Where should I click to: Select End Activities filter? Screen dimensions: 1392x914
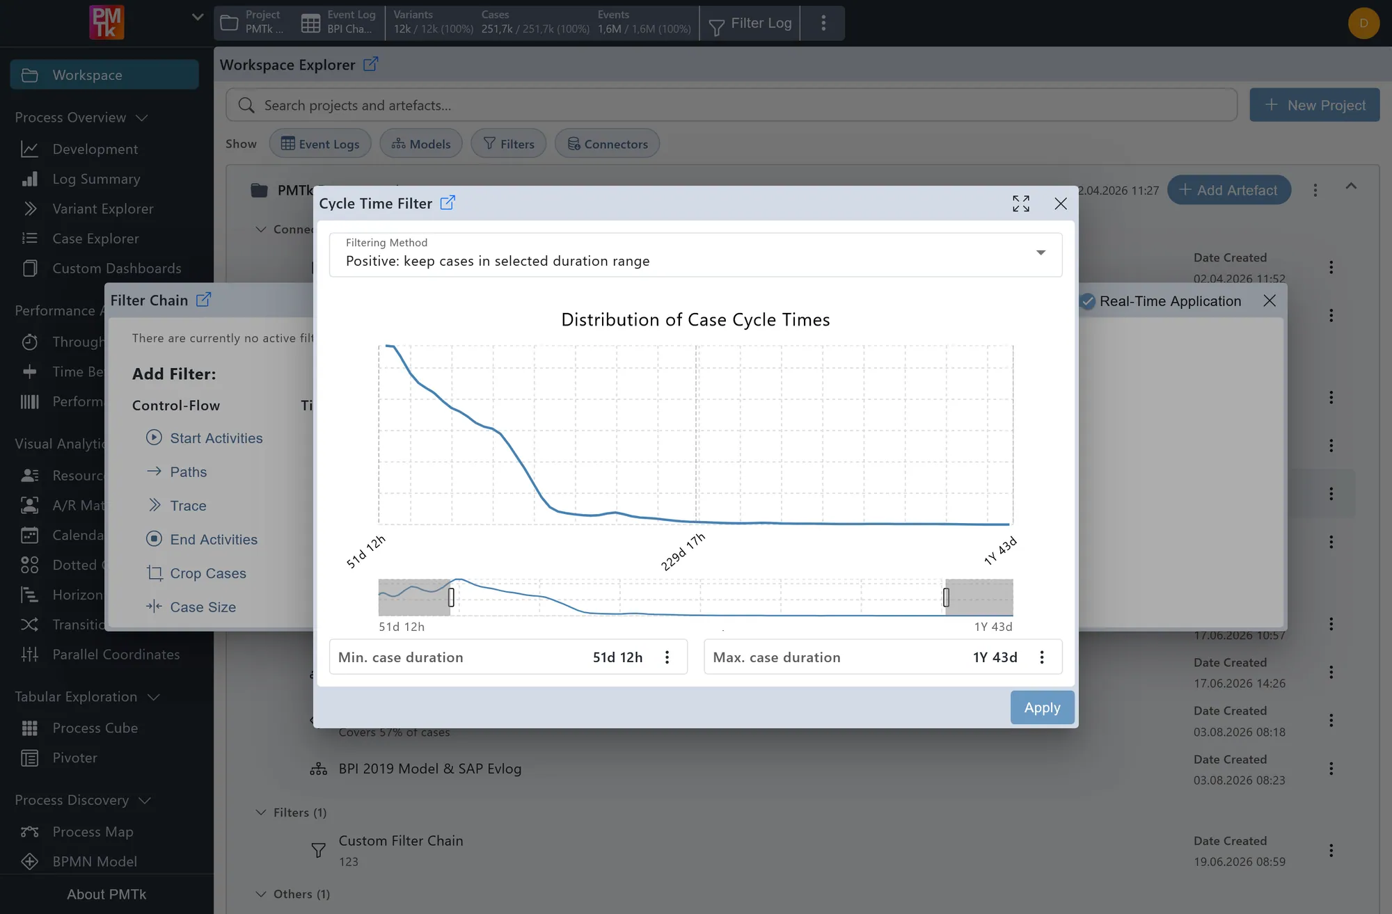pos(201,539)
